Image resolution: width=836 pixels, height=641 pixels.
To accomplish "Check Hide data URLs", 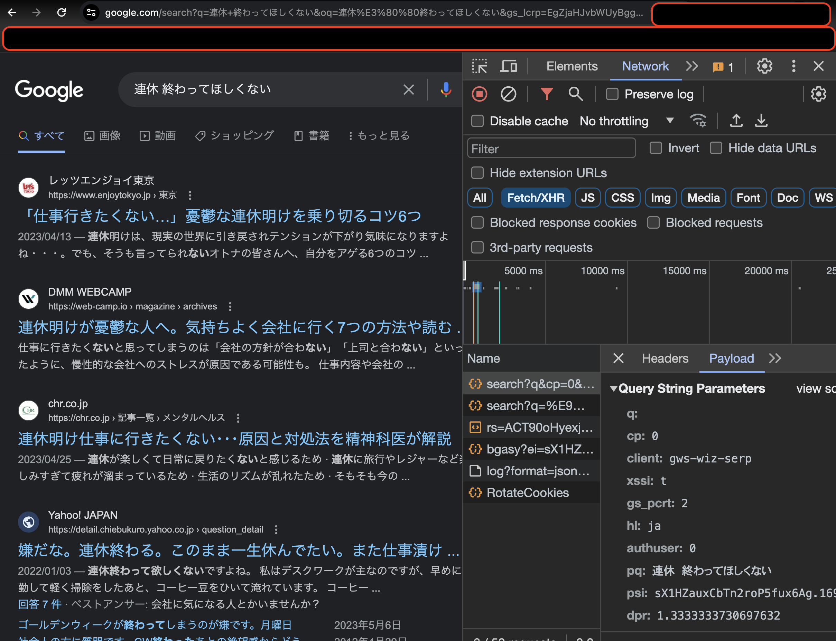I will (x=716, y=148).
